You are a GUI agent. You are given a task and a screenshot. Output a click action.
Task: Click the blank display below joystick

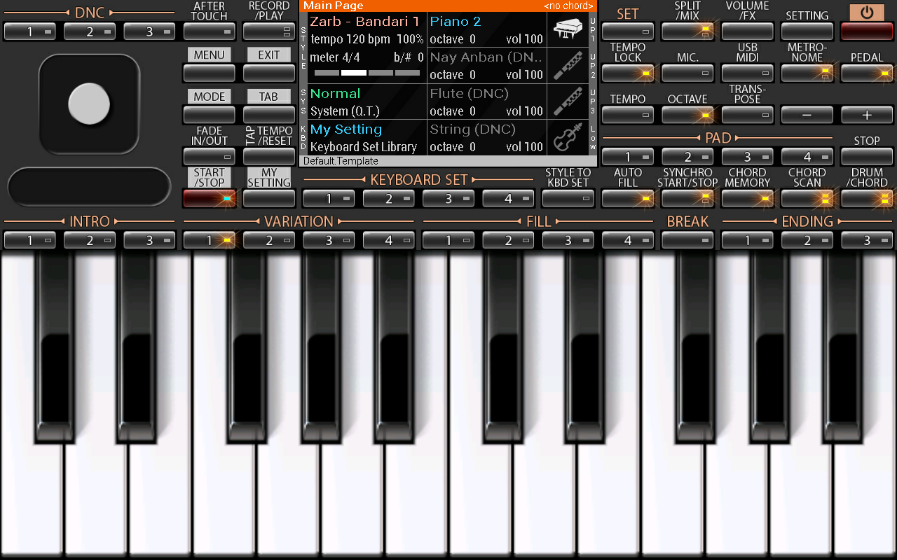pos(89,187)
